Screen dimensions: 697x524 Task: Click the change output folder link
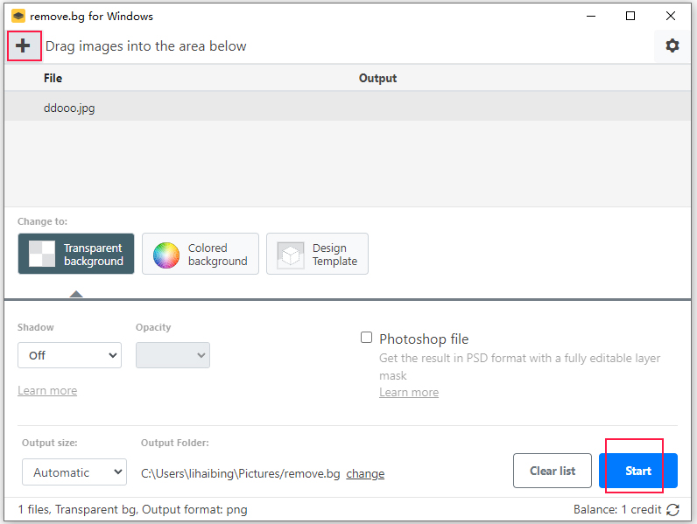(x=365, y=473)
